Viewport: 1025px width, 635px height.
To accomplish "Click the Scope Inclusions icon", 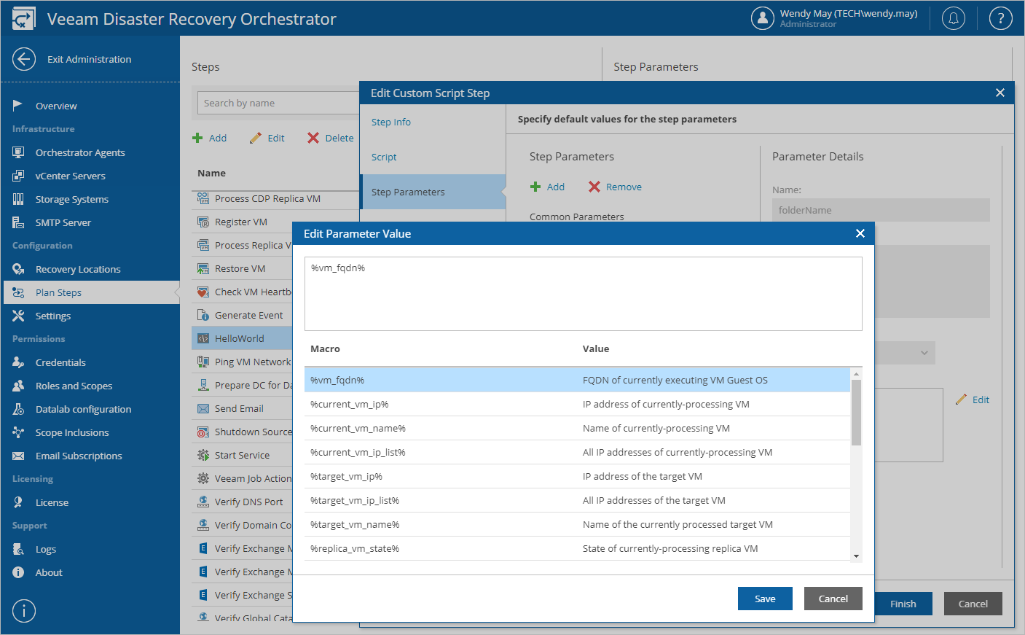I will pyautogui.click(x=18, y=432).
